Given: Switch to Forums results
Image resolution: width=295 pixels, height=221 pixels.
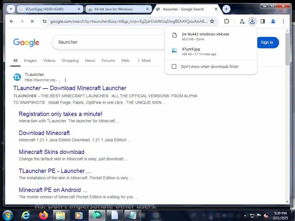Looking at the screenshot, I should point(108,60).
